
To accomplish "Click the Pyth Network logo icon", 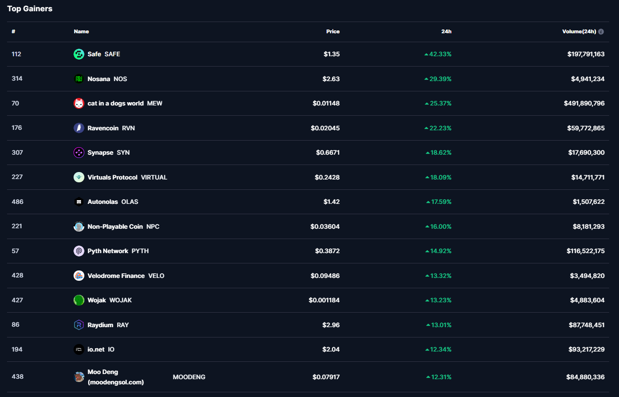I will coord(79,251).
